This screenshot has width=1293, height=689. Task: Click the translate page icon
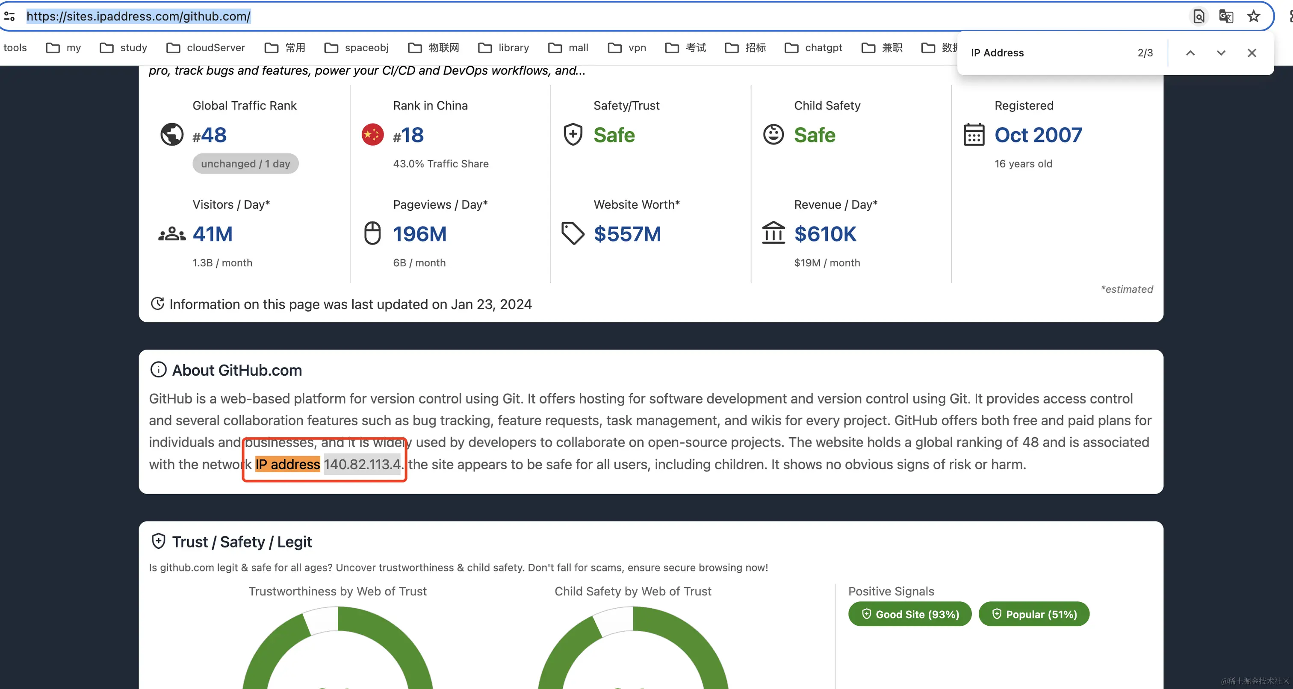[1226, 16]
